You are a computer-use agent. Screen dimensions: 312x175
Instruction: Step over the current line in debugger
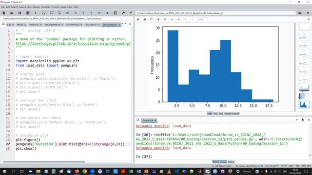76,13
